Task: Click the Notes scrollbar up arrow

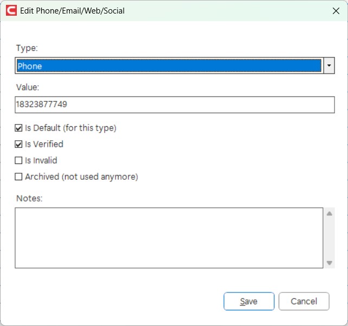Action: coord(330,213)
